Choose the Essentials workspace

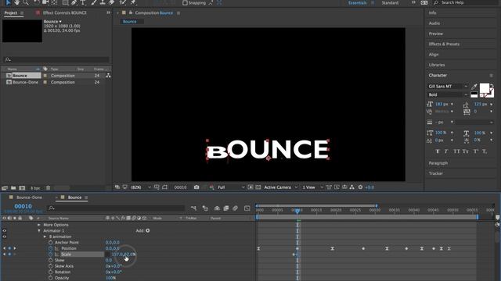(x=357, y=2)
